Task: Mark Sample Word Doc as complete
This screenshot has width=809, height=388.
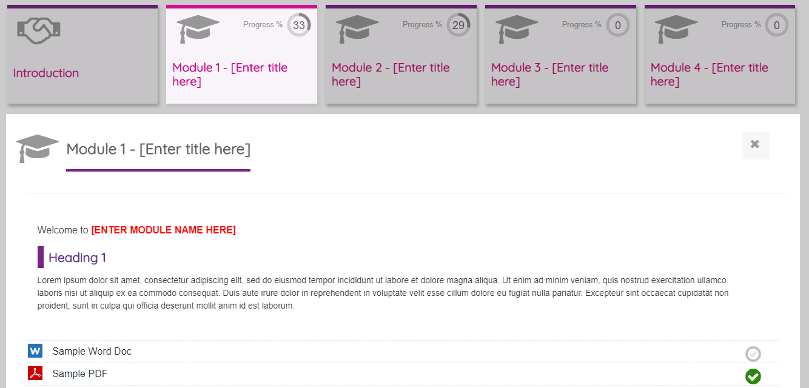Action: [x=753, y=354]
